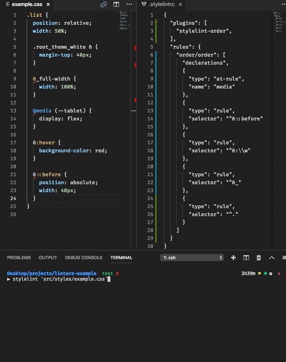The image size is (286, 362).
Task: Click 'position: absolute;' declaration
Action: [68, 182]
